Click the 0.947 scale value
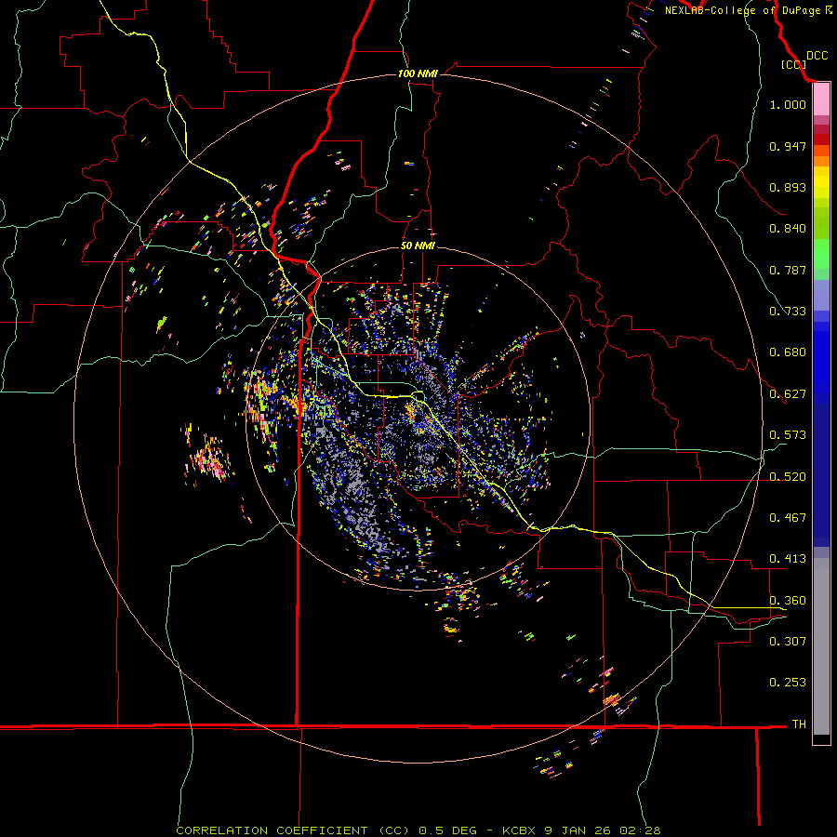Screen dimensions: 837x837 pyautogui.click(x=788, y=146)
